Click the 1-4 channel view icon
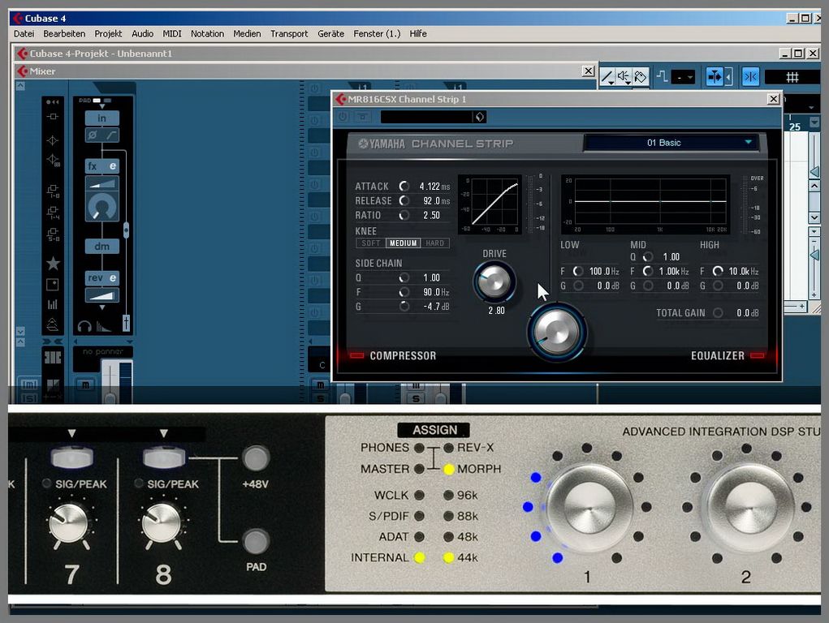This screenshot has width=829, height=623. (x=53, y=213)
